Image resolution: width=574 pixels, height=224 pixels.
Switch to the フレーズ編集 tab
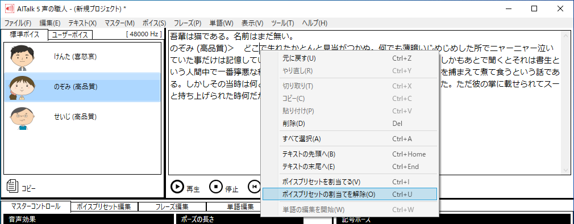point(172,206)
